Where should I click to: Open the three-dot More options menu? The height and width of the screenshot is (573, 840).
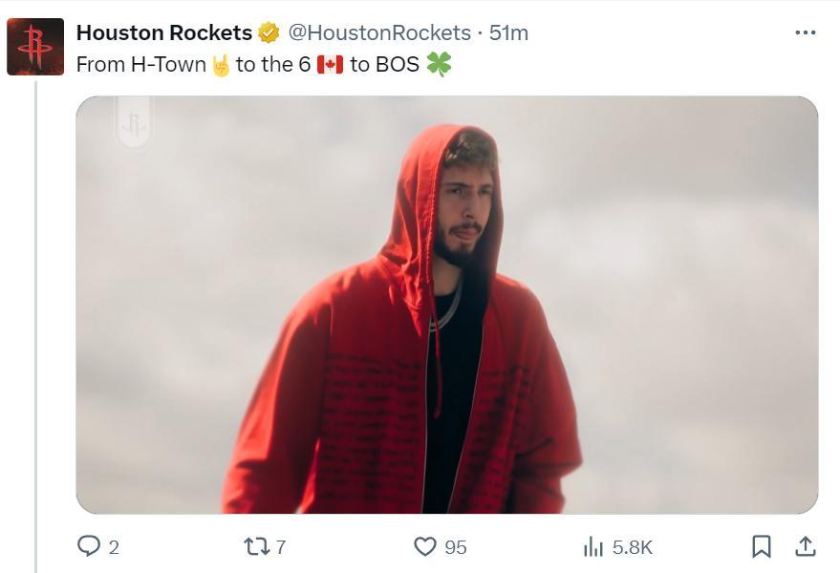[806, 32]
